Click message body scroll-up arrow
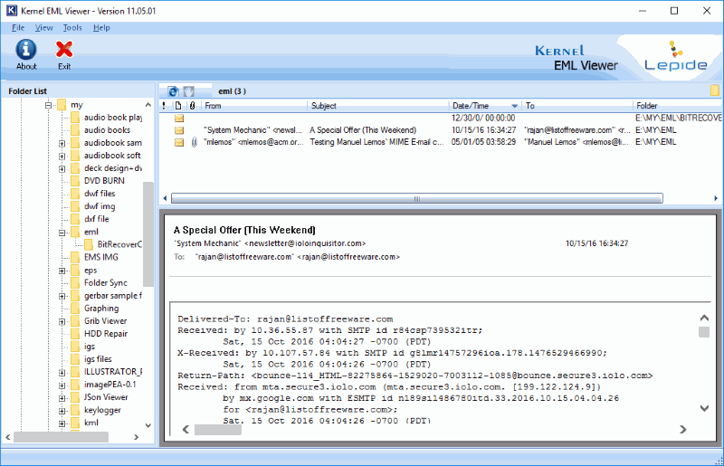Screen dimensions: 724x466 704,318
